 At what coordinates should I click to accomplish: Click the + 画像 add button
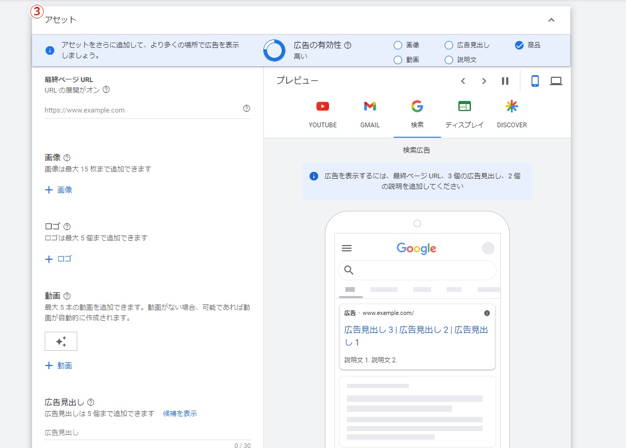point(59,190)
